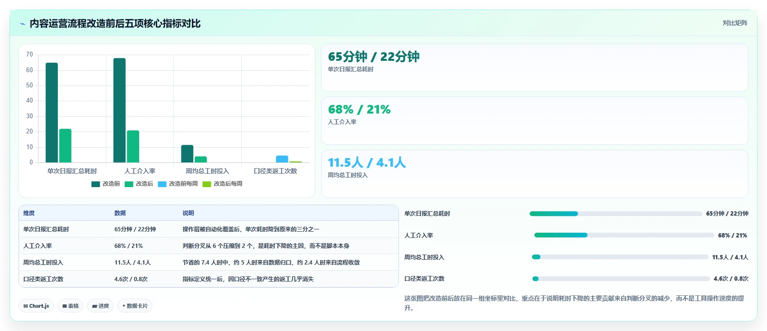The width and height of the screenshot is (767, 331).
Task: Click the 4.6次 / 0.8次 table cell
Action: 131,279
